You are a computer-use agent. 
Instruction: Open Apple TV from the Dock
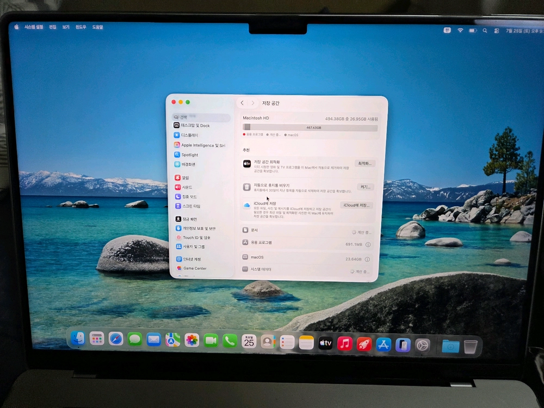[325, 343]
